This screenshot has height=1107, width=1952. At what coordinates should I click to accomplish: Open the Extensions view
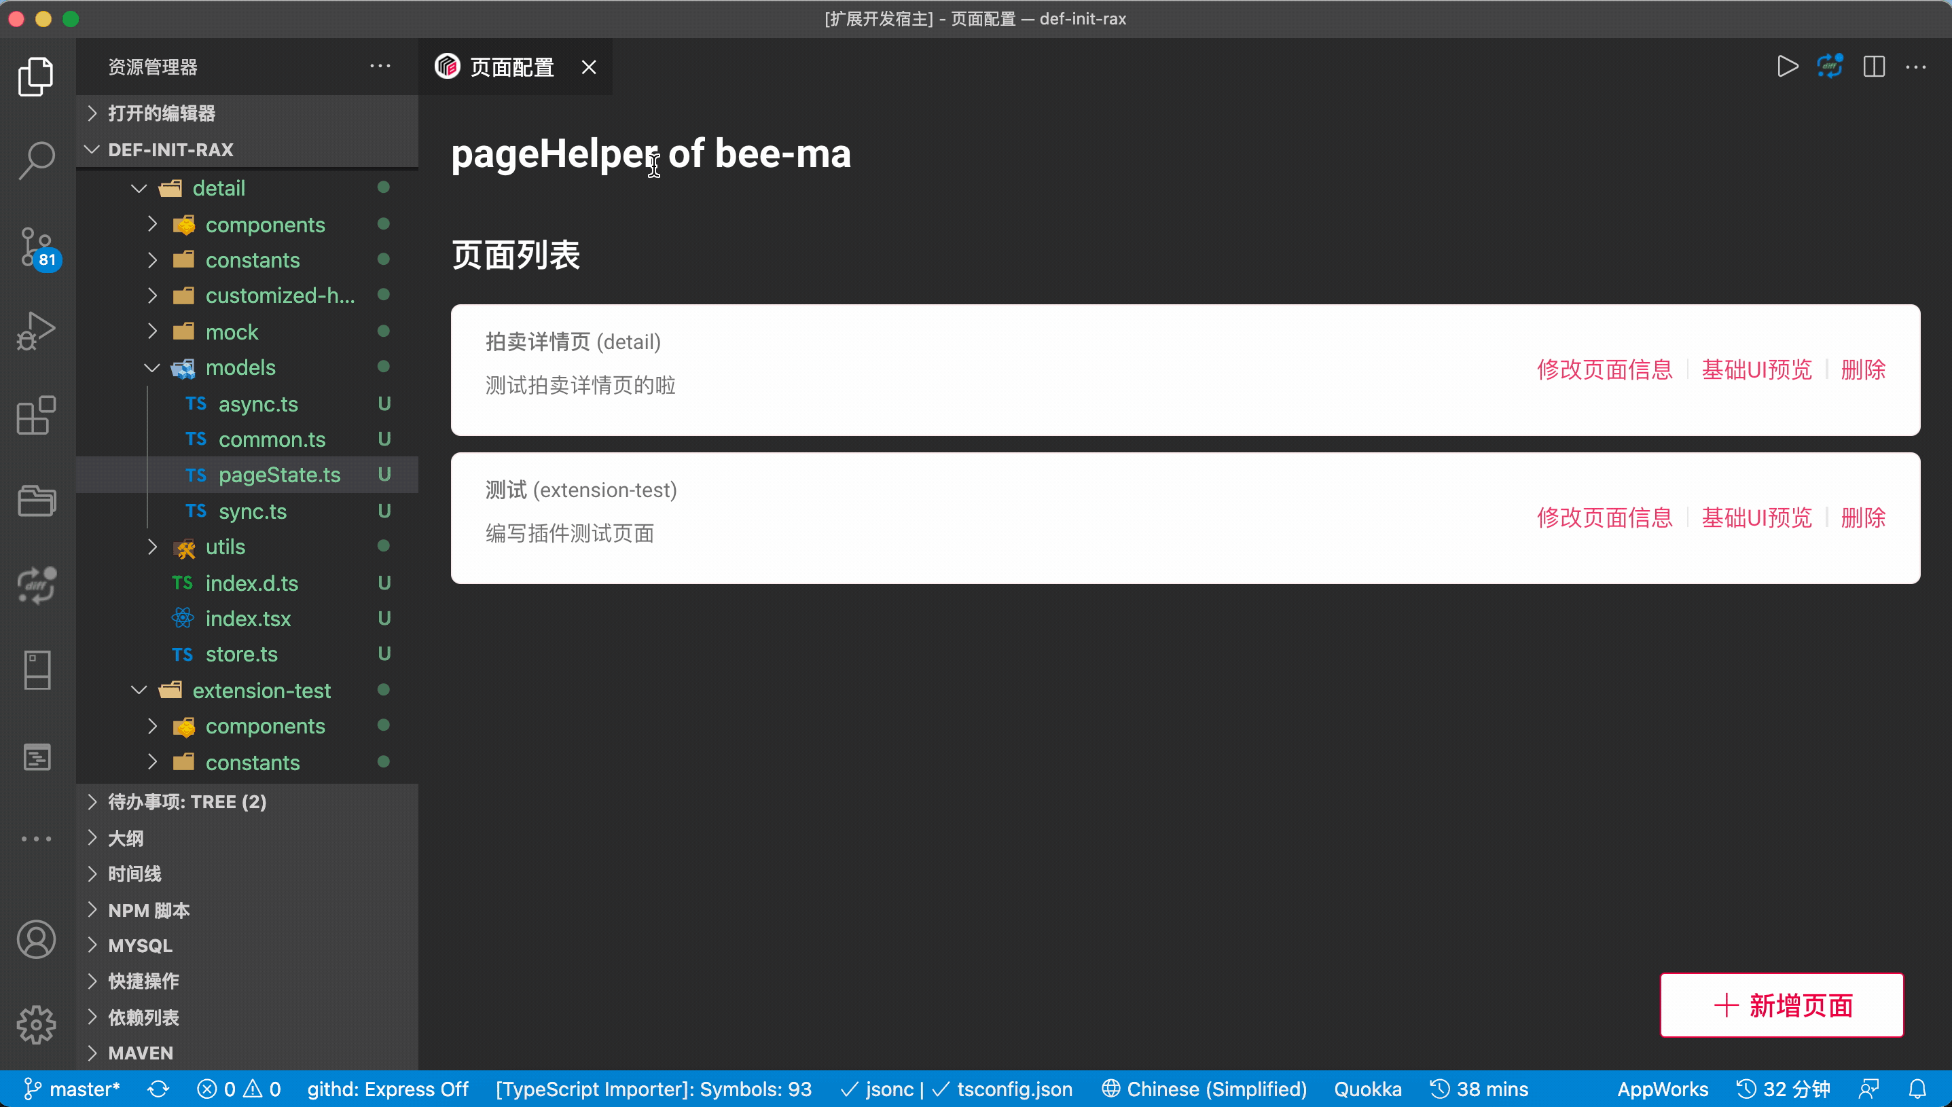[x=36, y=415]
